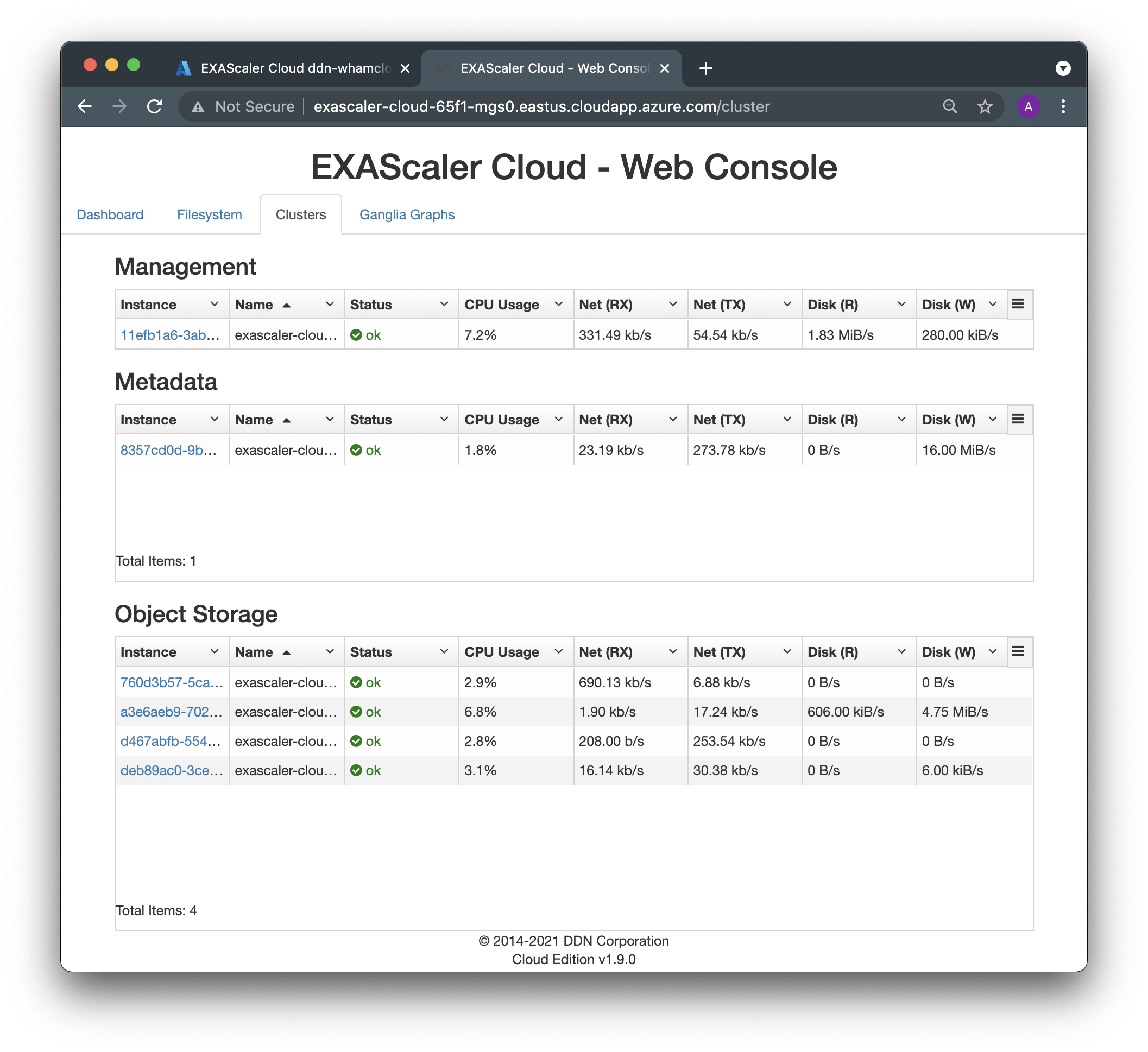Image resolution: width=1148 pixels, height=1052 pixels.
Task: Open the Management table grid menu icon
Action: click(1018, 304)
